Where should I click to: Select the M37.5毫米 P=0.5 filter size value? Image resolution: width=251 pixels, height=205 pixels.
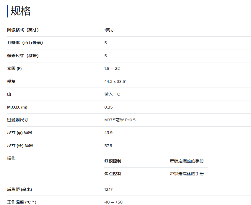coord(120,120)
